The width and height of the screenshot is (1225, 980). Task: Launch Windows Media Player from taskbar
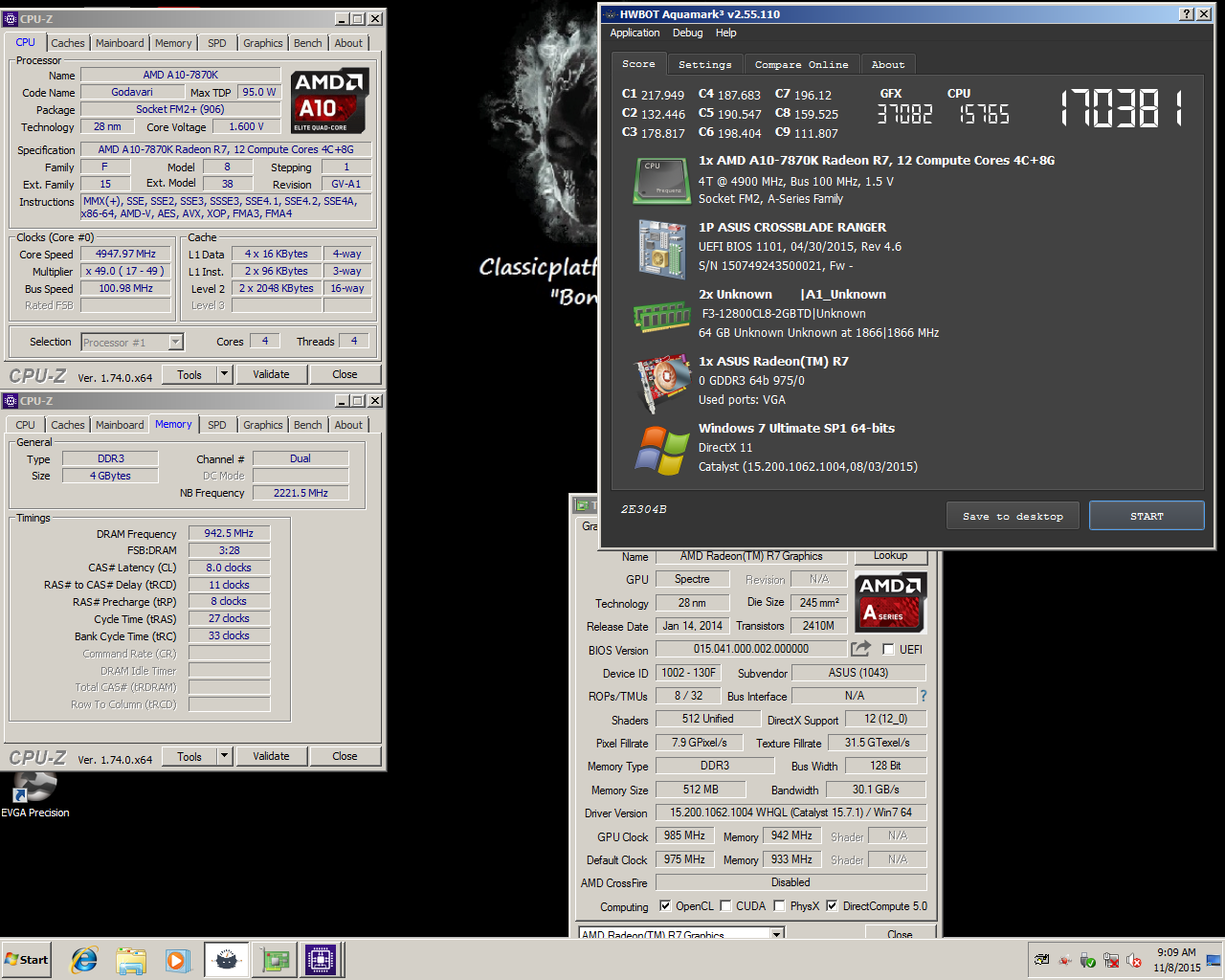178,960
